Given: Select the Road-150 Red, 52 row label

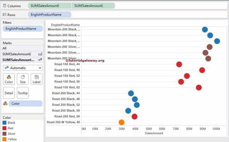Looking at the screenshot, I should point(67,76).
